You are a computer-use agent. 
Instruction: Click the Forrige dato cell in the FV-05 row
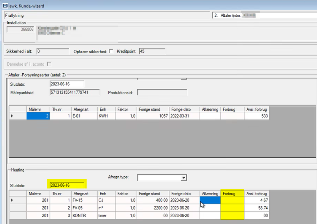(184, 208)
